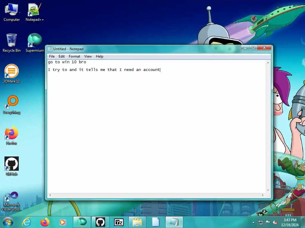Screen dimensions: 305x228
Task: Select the Recycle Bin icon
Action: [12, 43]
